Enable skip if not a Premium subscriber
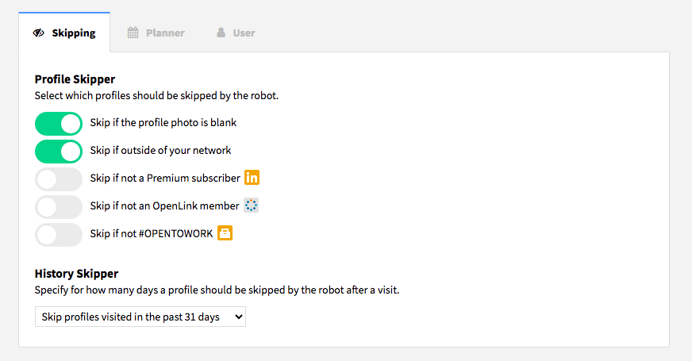Image resolution: width=692 pixels, height=361 pixels. (x=59, y=179)
